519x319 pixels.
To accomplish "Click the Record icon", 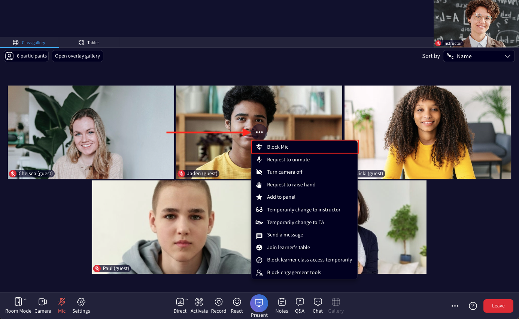I will pos(219,305).
